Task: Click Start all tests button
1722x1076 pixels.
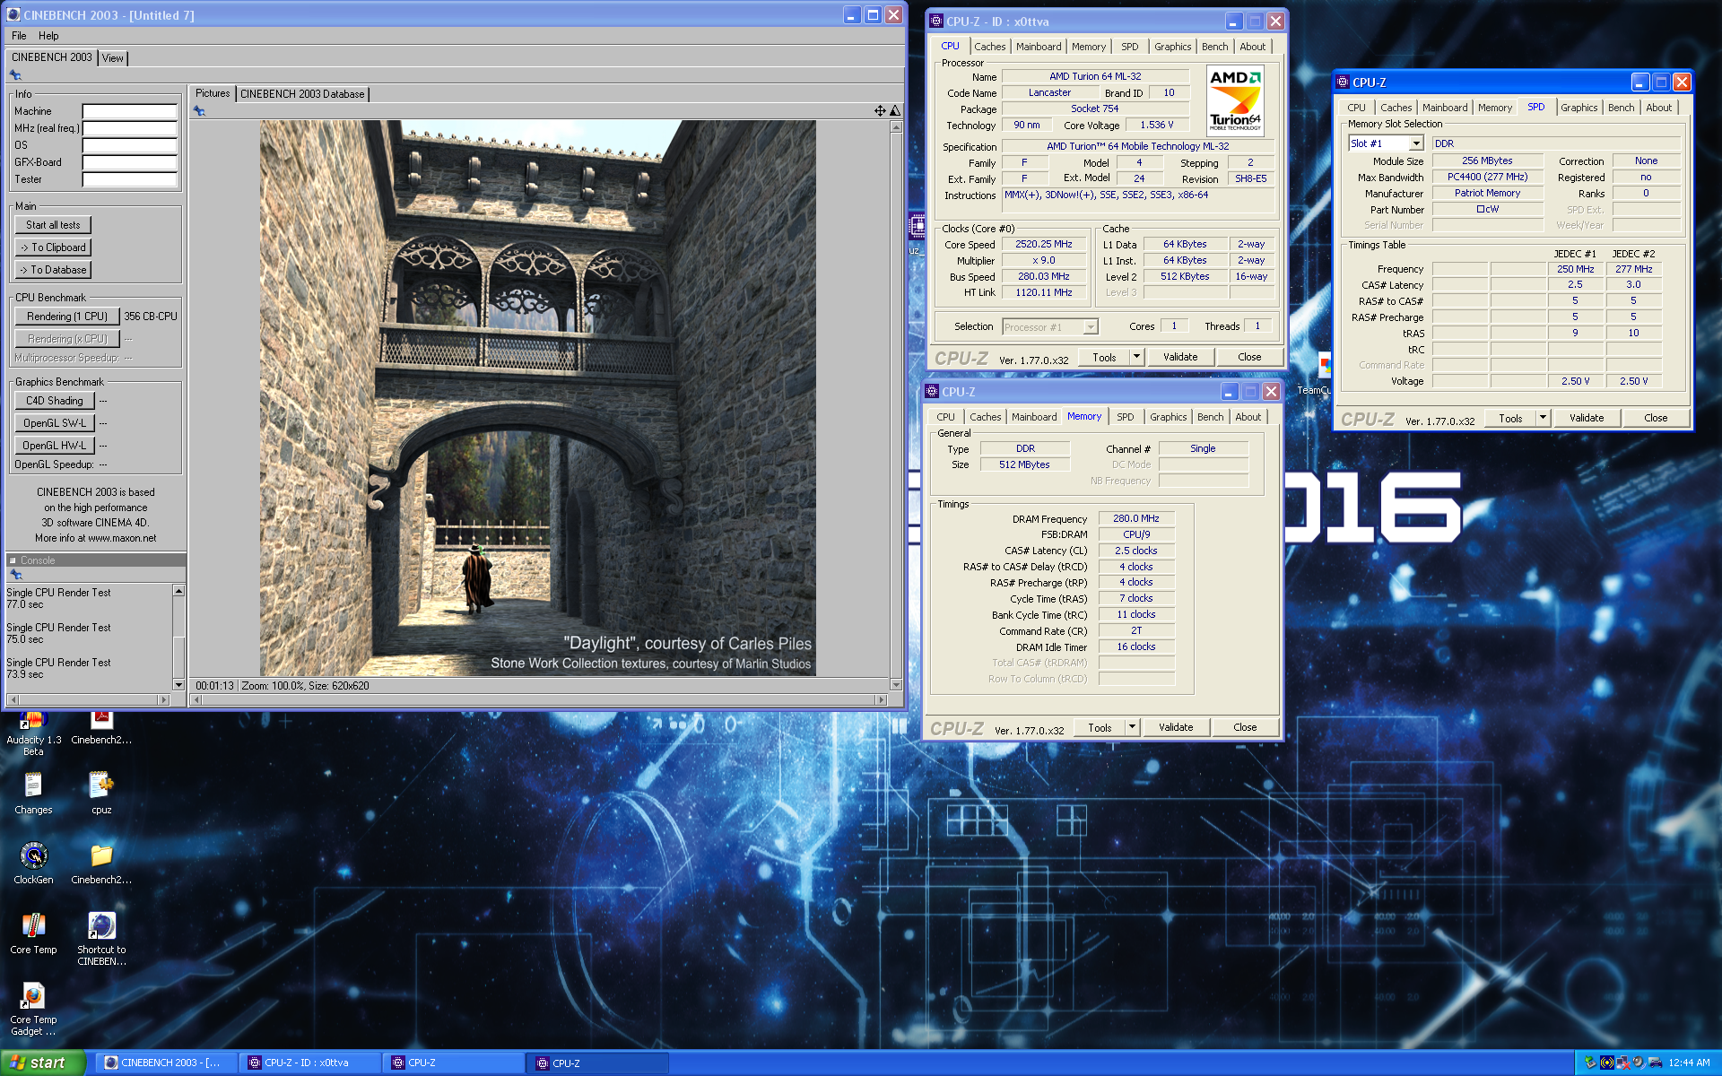Action: click(53, 225)
